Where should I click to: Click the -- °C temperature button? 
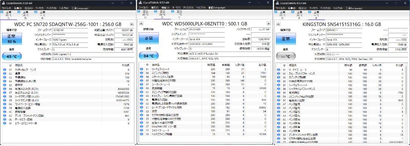click(x=285, y=56)
